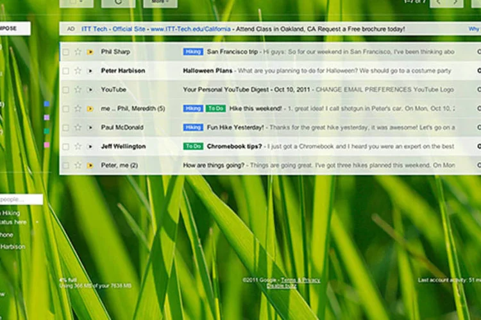Click the Last account activity text

tap(450, 280)
